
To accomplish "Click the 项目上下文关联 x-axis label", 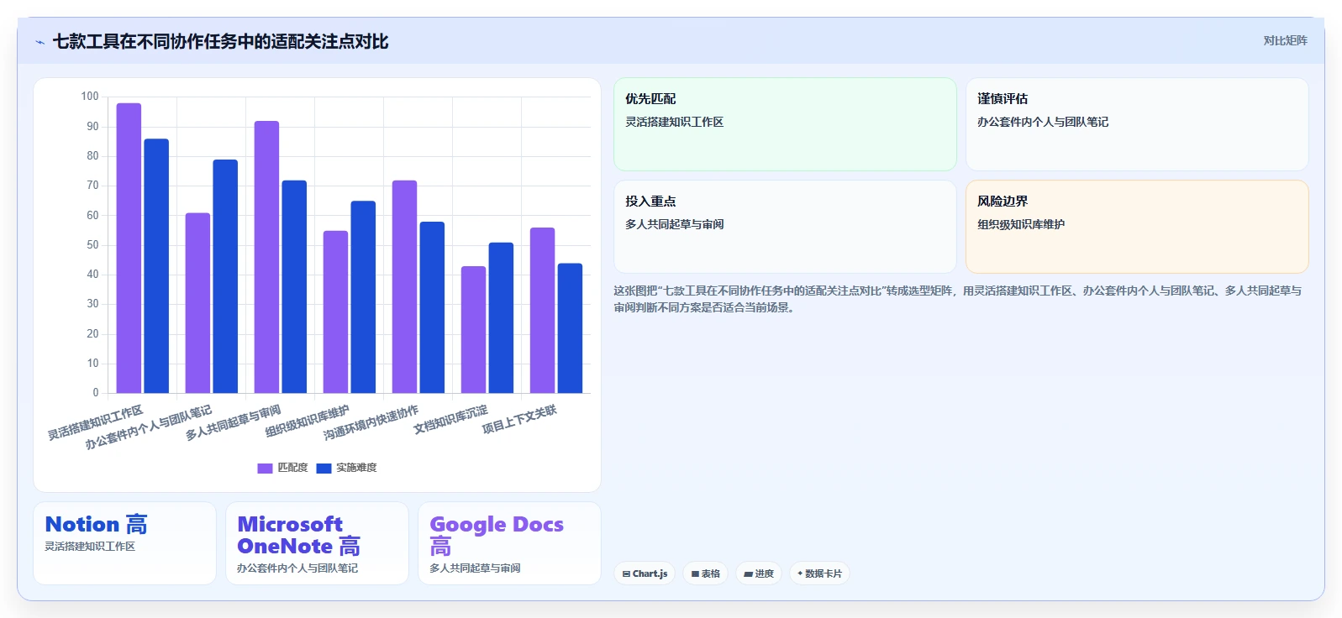I will (x=519, y=420).
